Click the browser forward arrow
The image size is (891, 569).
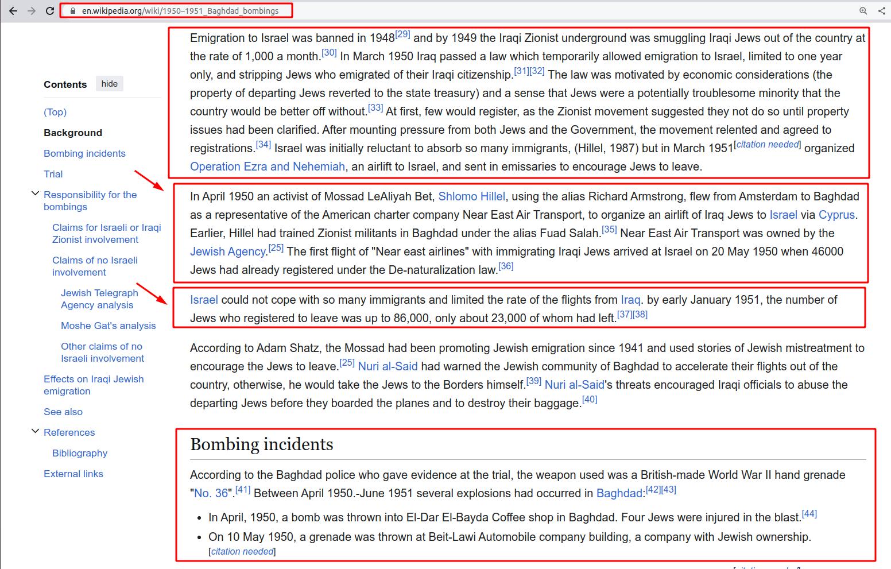coord(32,11)
